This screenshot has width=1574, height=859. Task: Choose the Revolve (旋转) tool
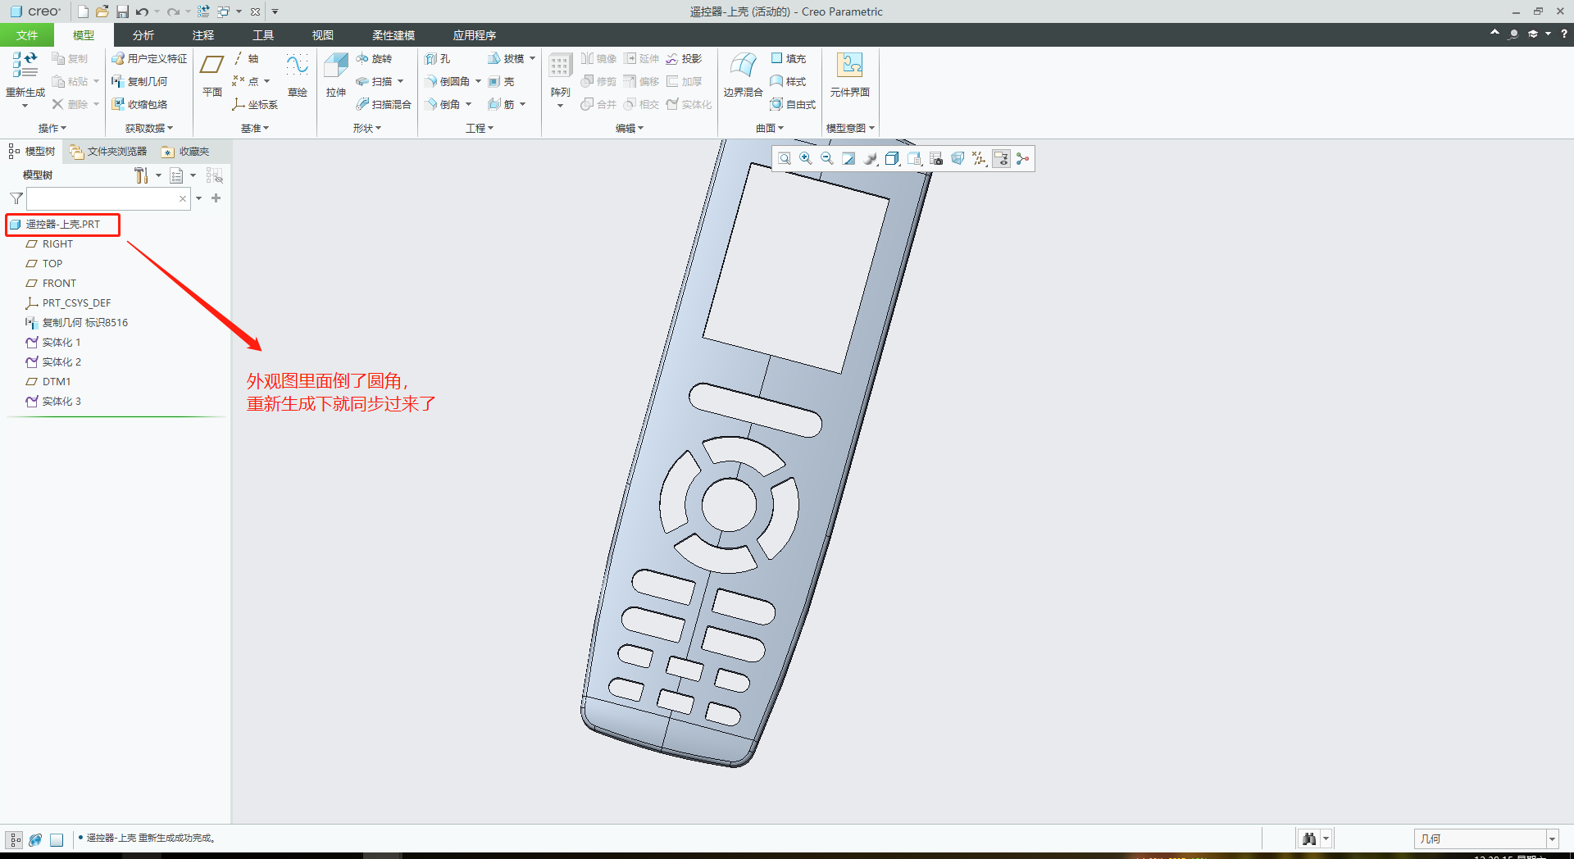tap(374, 59)
